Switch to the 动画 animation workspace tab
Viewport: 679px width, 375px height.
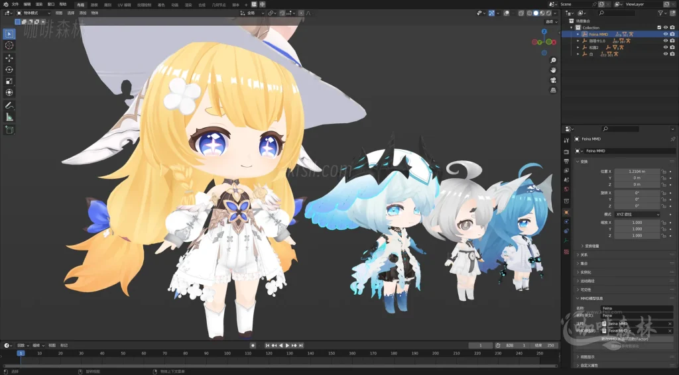click(174, 5)
